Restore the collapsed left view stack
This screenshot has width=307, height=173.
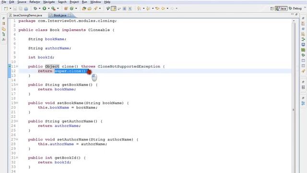click(3, 18)
